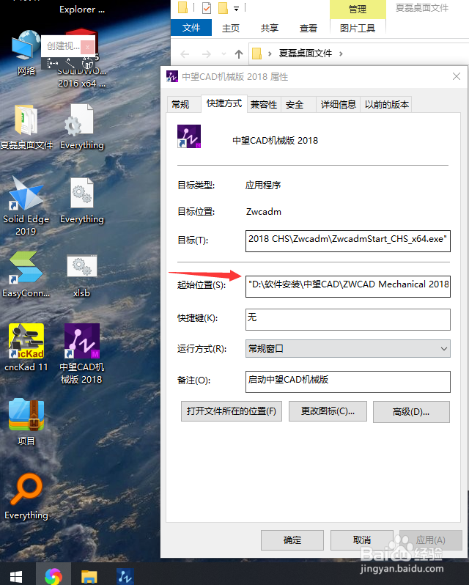
Task: Select the Everything file icon beside 夏磊桌面文件
Action: [81, 127]
